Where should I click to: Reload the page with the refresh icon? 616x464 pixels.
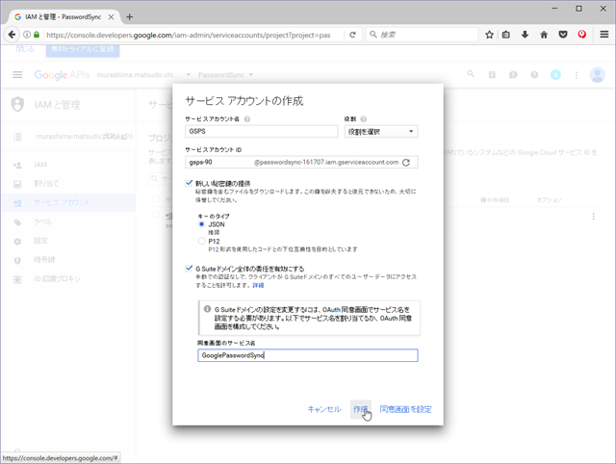(x=352, y=35)
